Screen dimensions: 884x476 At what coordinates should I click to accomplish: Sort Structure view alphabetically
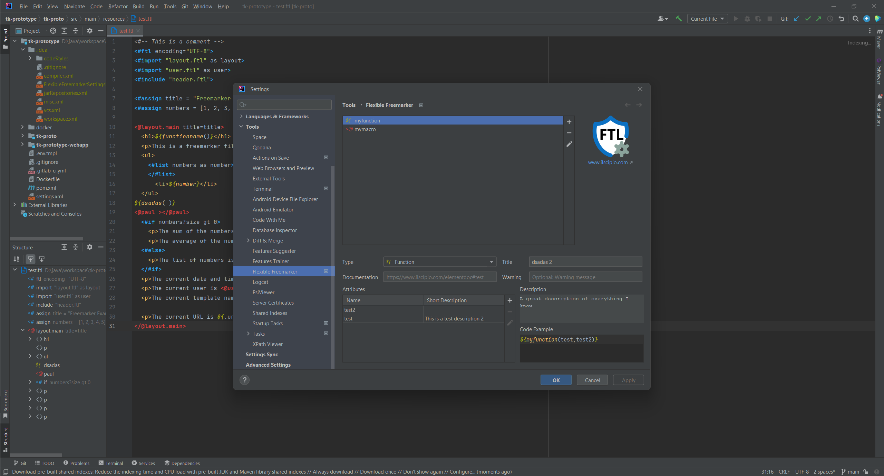pyautogui.click(x=16, y=259)
